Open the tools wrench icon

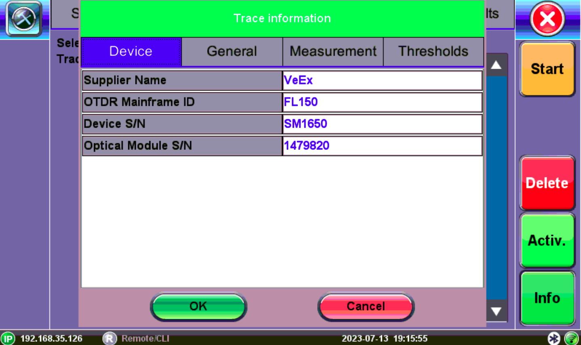(x=24, y=19)
